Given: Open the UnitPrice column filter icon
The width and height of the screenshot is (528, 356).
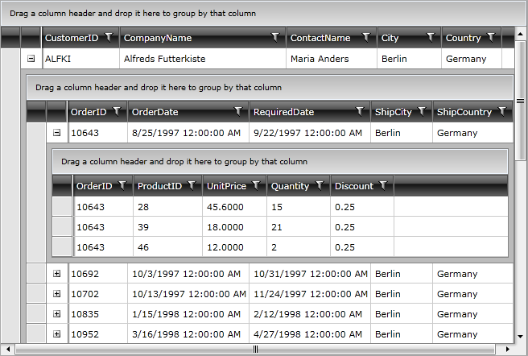Looking at the screenshot, I should tap(256, 185).
